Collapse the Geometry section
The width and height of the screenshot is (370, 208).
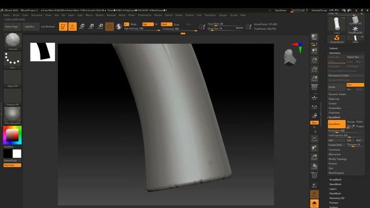(335, 53)
